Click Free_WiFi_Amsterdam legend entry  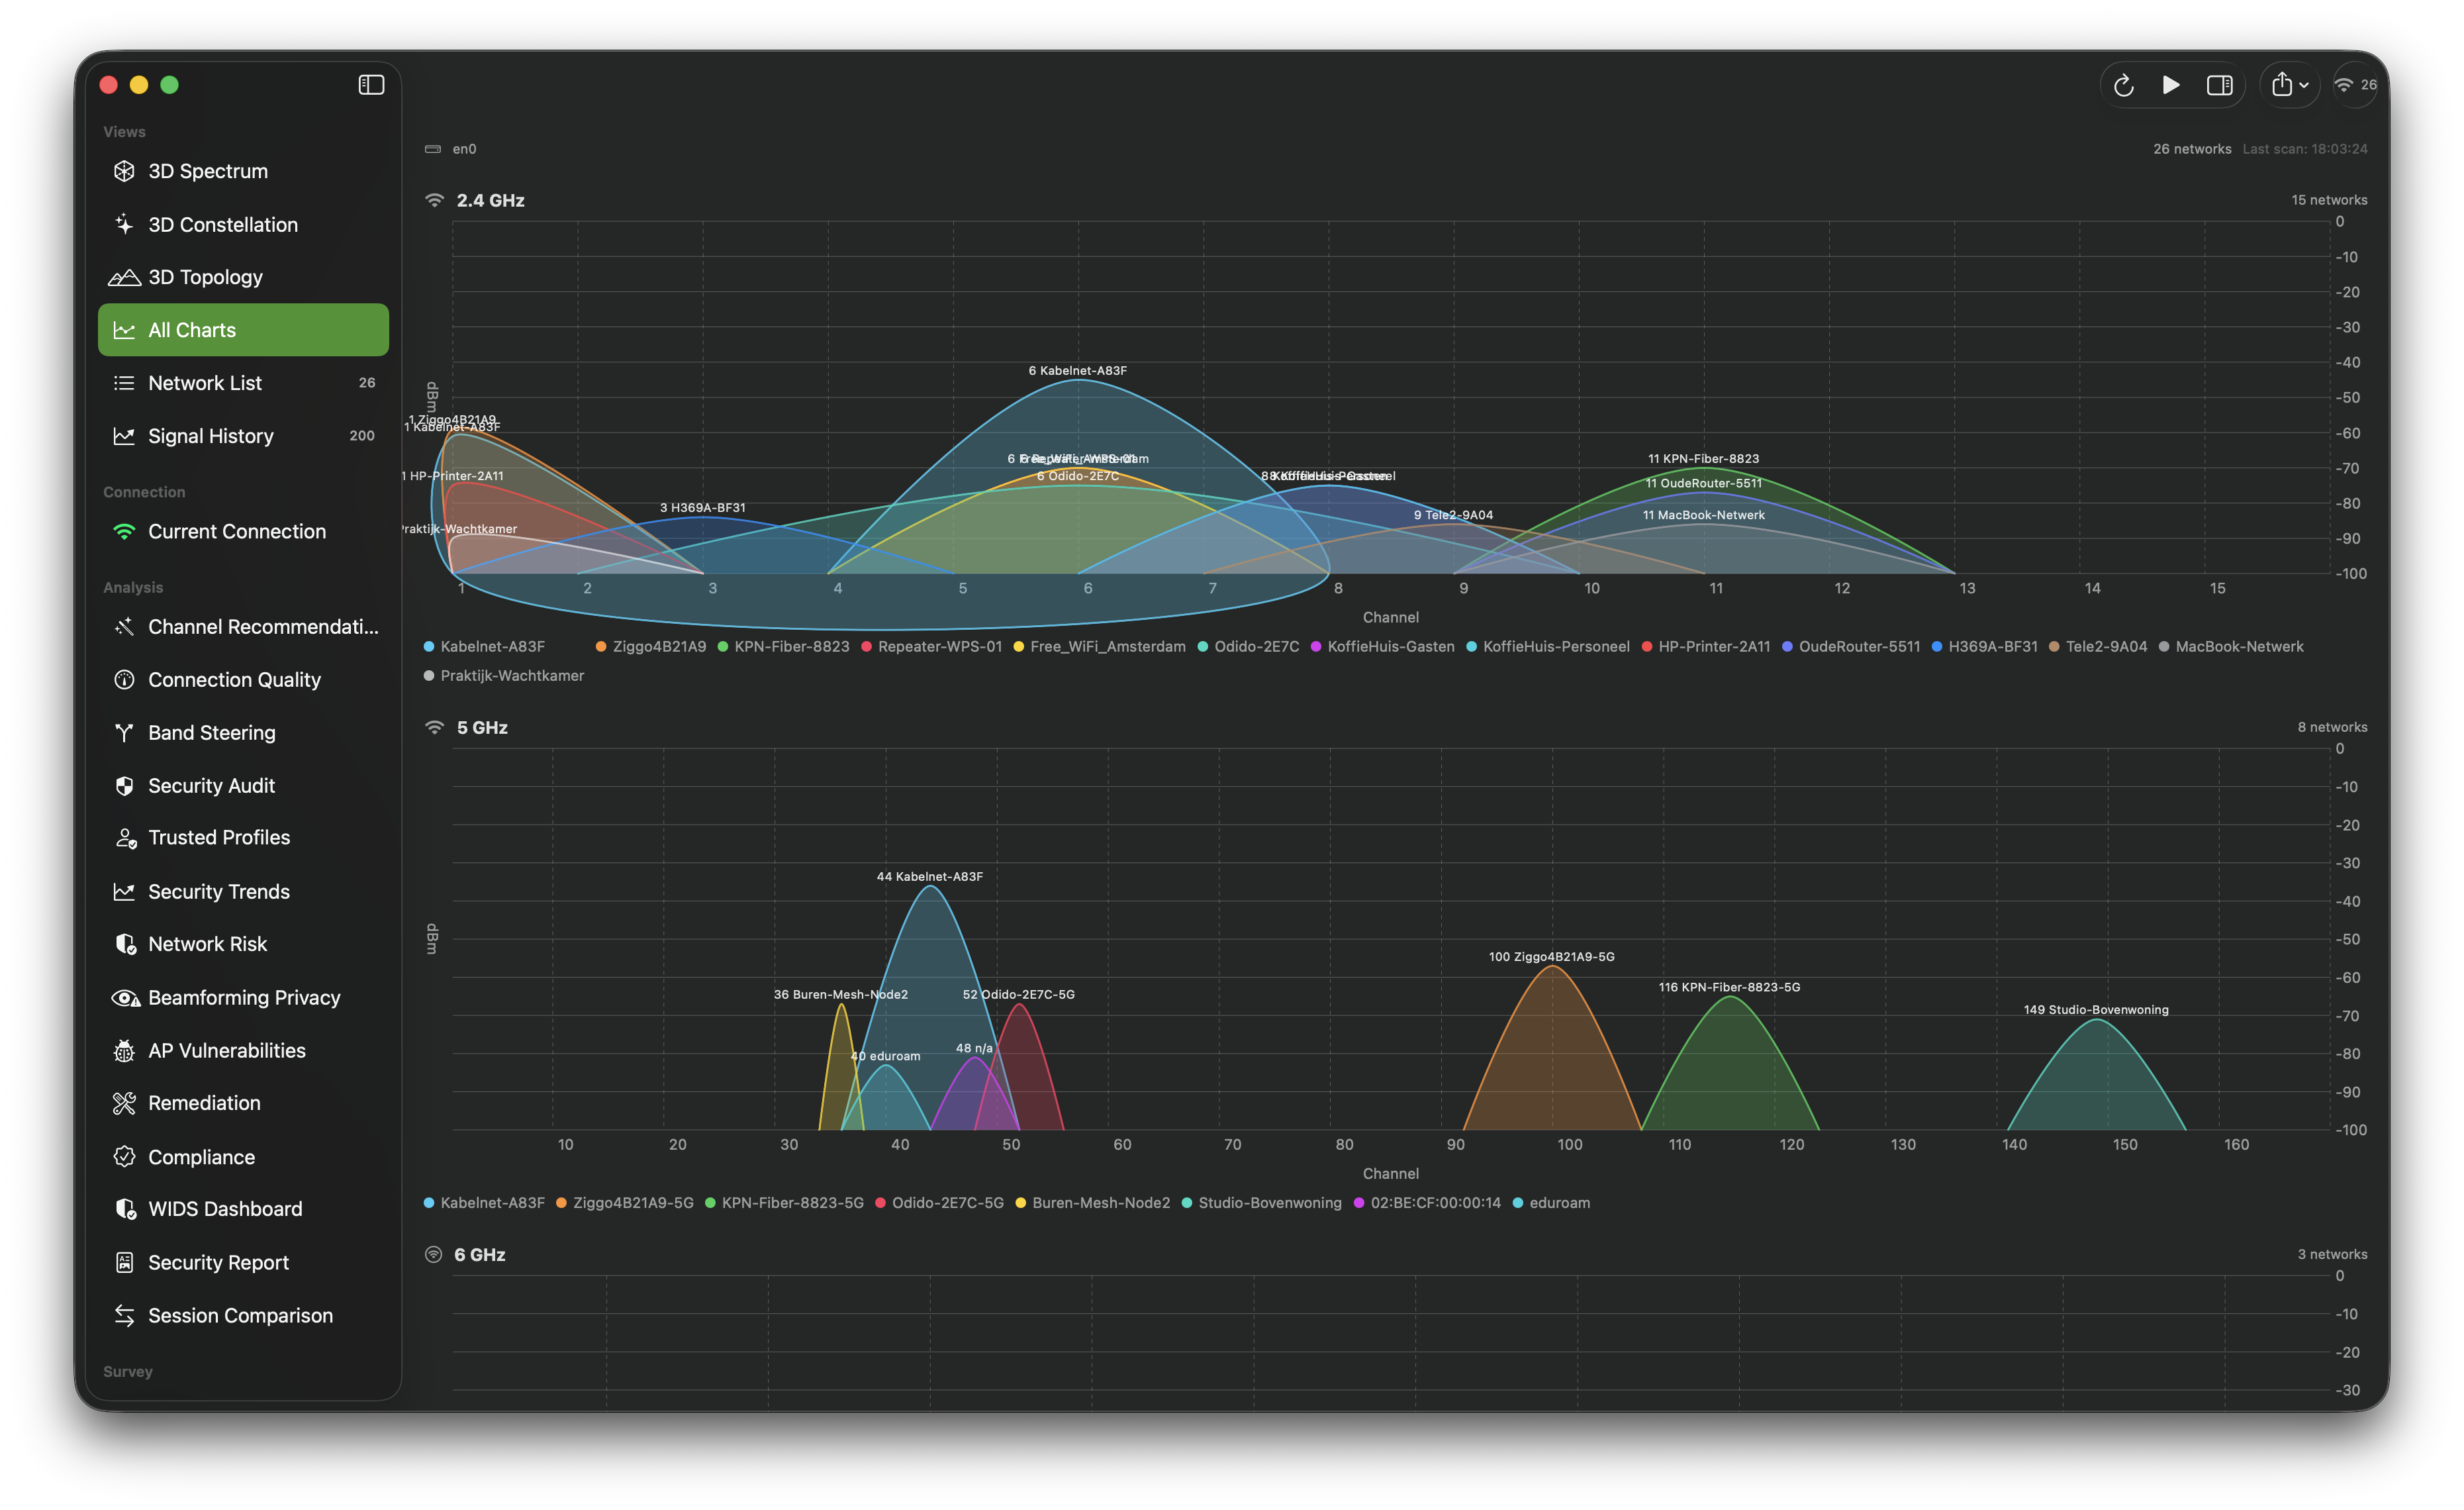click(x=1099, y=646)
